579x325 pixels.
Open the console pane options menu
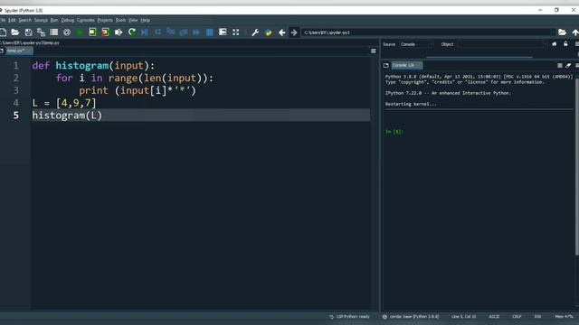click(577, 65)
